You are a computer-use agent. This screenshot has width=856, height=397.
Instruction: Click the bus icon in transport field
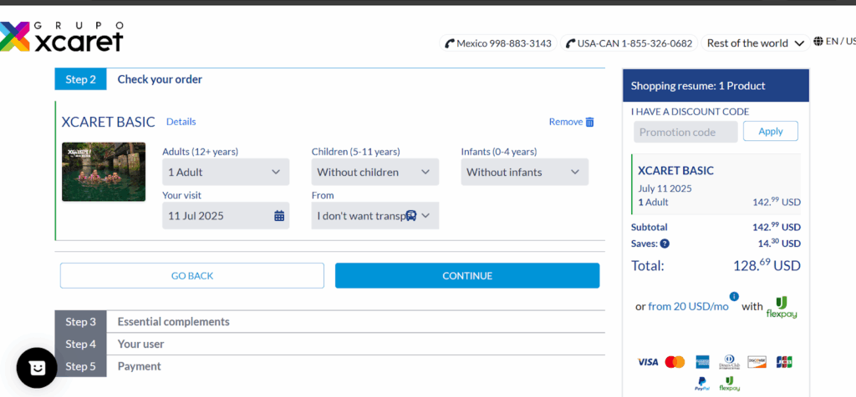410,216
